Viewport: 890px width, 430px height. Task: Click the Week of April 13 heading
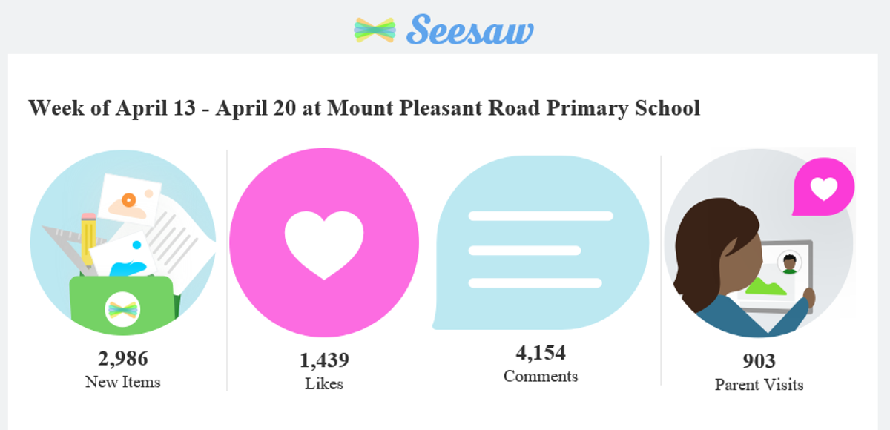(364, 108)
